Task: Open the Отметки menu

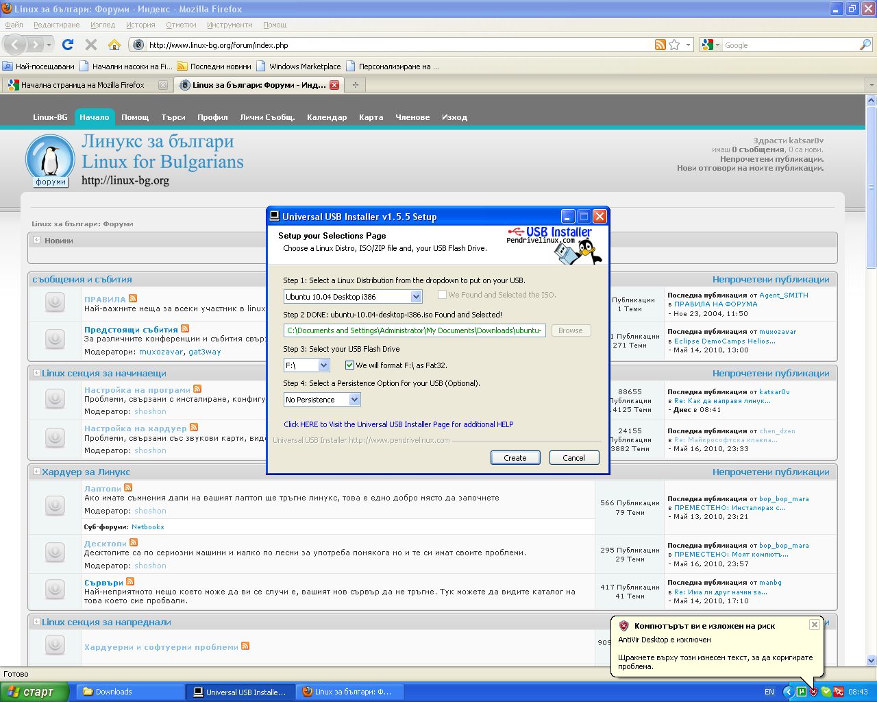Action: click(181, 25)
